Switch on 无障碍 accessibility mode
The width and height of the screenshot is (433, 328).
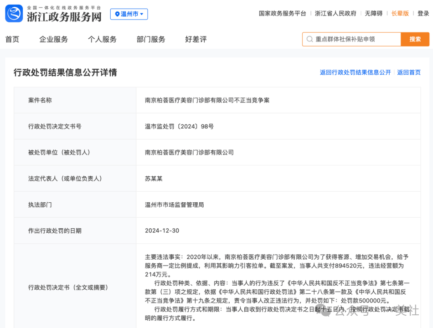click(374, 13)
